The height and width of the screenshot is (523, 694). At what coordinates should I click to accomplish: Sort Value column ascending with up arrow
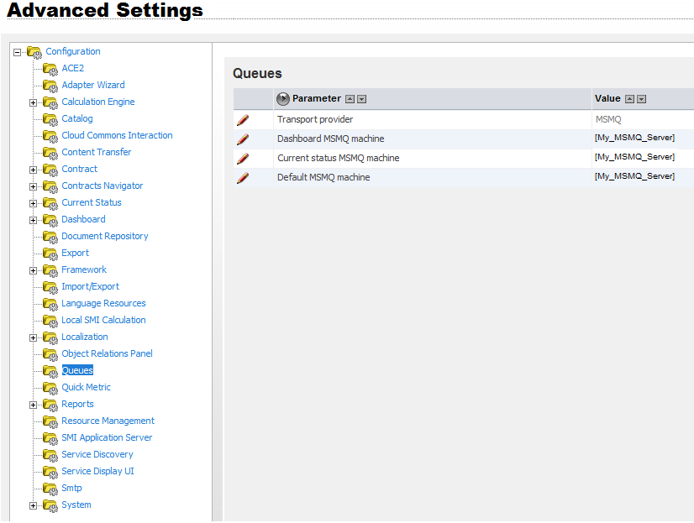[630, 99]
